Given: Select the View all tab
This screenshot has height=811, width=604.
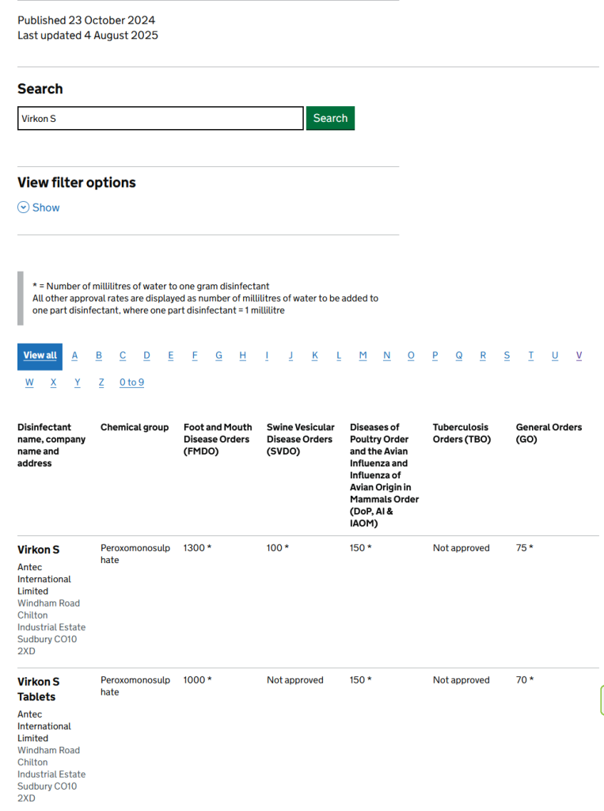Looking at the screenshot, I should pyautogui.click(x=40, y=356).
